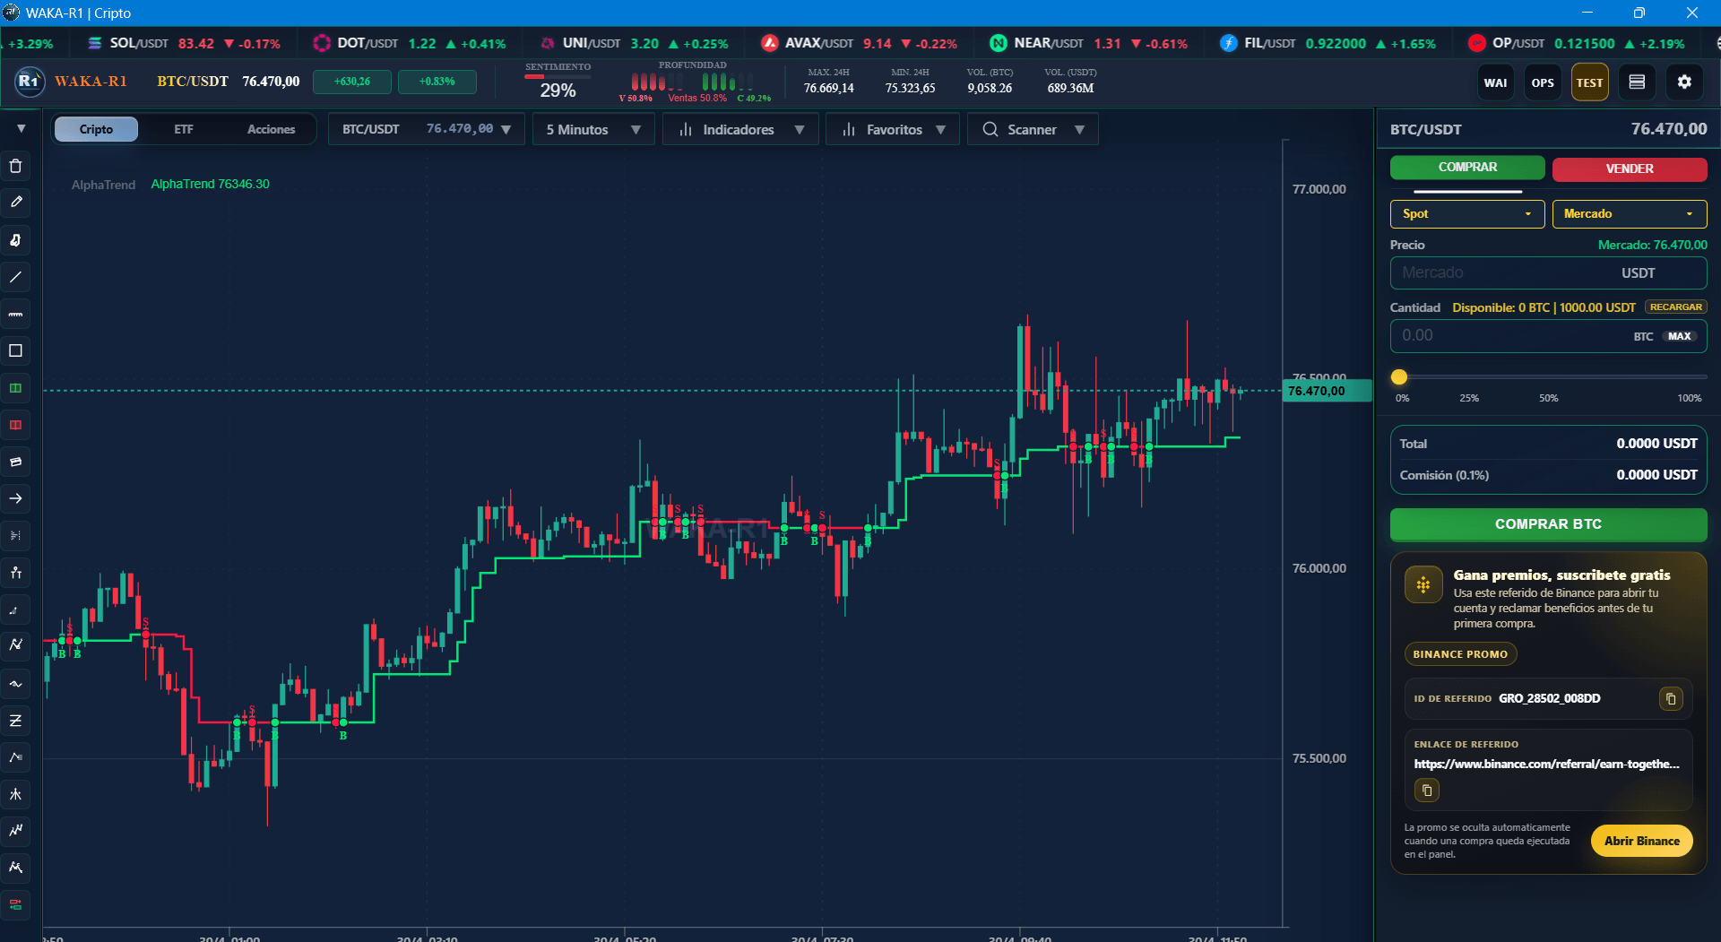Select the arrow drawing tool
1721x942 pixels.
click(15, 498)
